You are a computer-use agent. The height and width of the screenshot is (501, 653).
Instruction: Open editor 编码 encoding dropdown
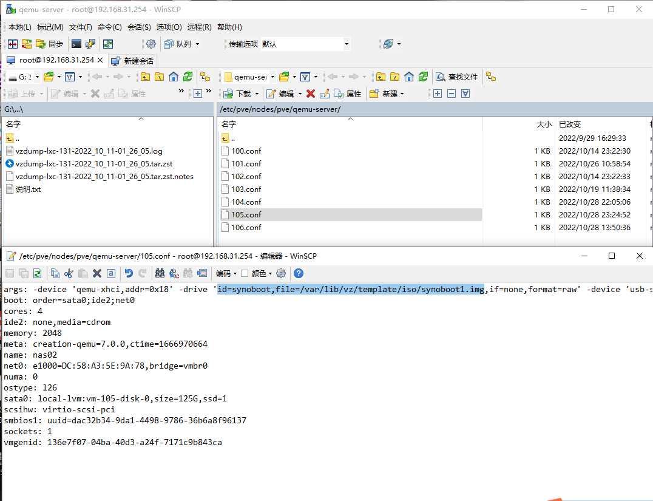coord(226,273)
